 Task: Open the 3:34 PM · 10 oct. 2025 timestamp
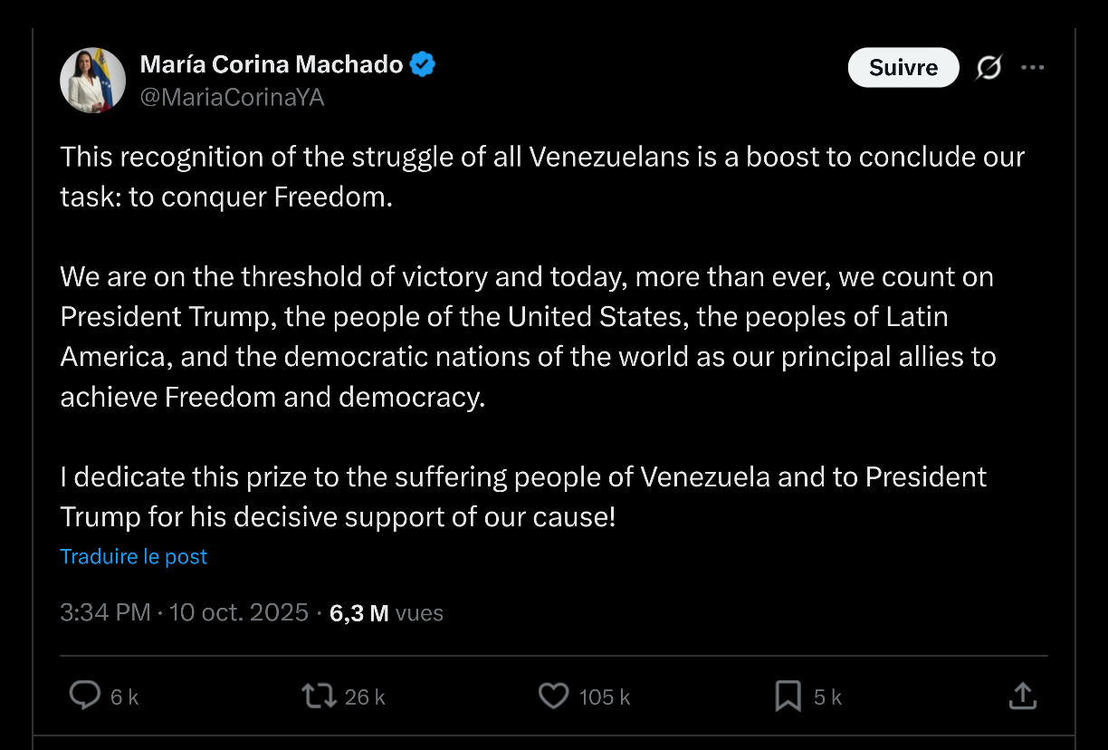click(185, 613)
